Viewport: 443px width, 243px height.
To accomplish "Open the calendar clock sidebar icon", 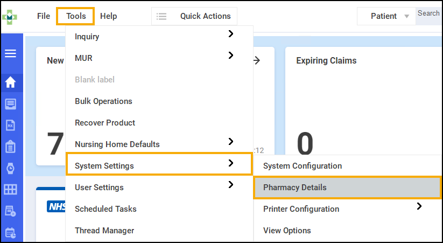I will point(10,233).
